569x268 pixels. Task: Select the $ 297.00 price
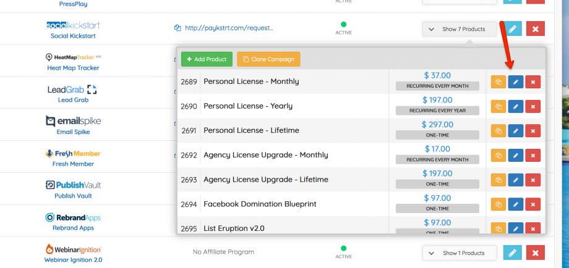point(437,125)
